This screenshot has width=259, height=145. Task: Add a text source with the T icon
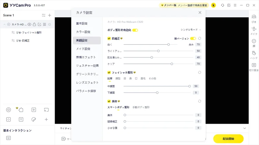click(21, 120)
